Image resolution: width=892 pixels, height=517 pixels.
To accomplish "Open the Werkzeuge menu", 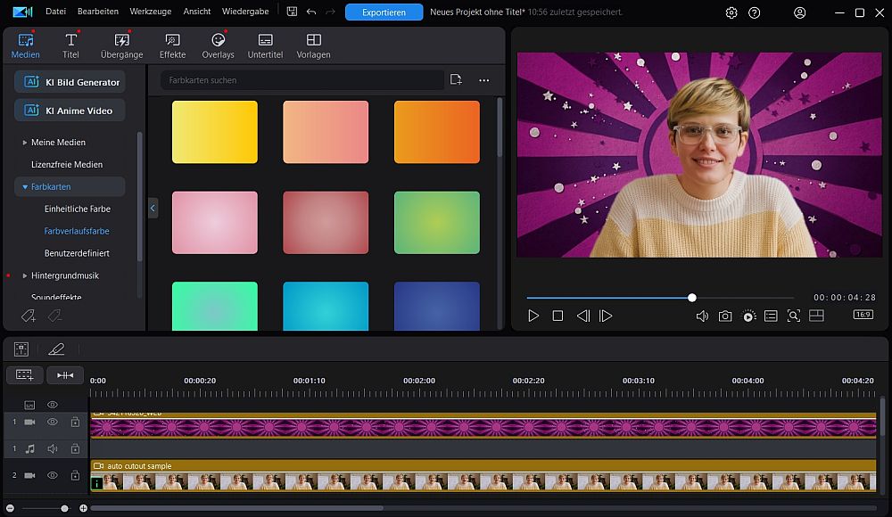I will point(150,12).
